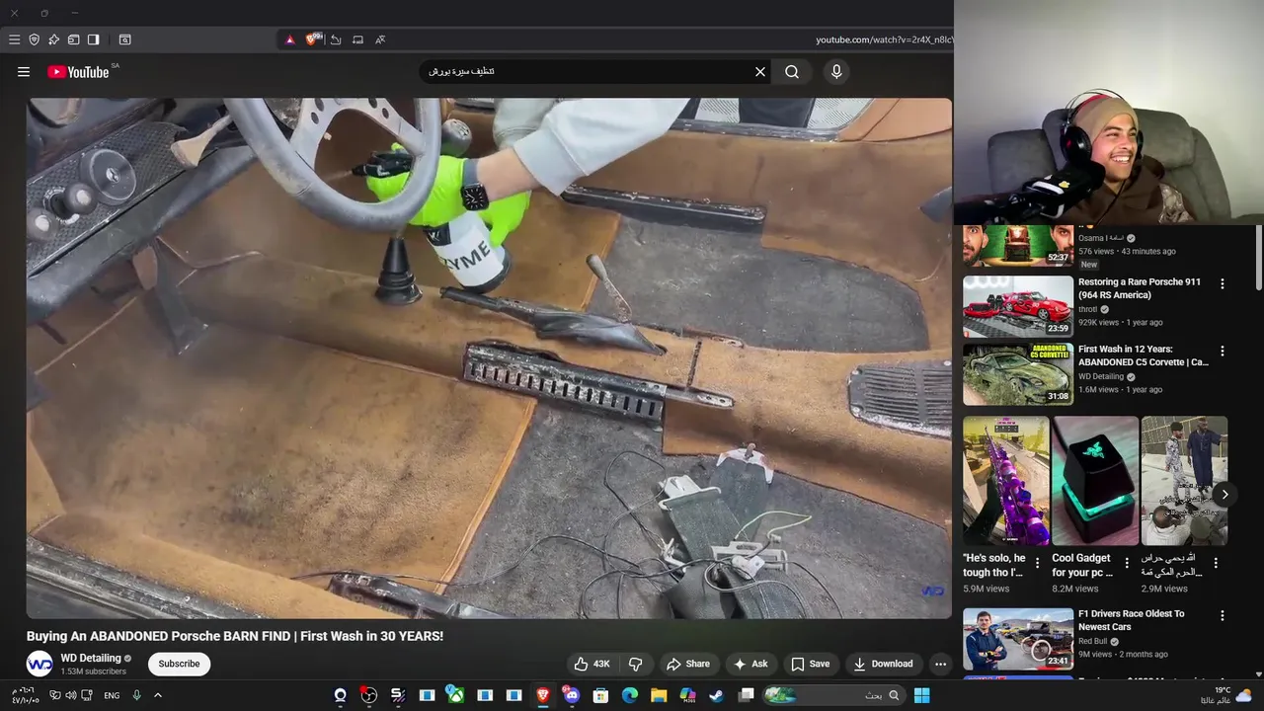The image size is (1264, 711).
Task: Open the YouTube guide hamburger menu
Action: tap(24, 71)
